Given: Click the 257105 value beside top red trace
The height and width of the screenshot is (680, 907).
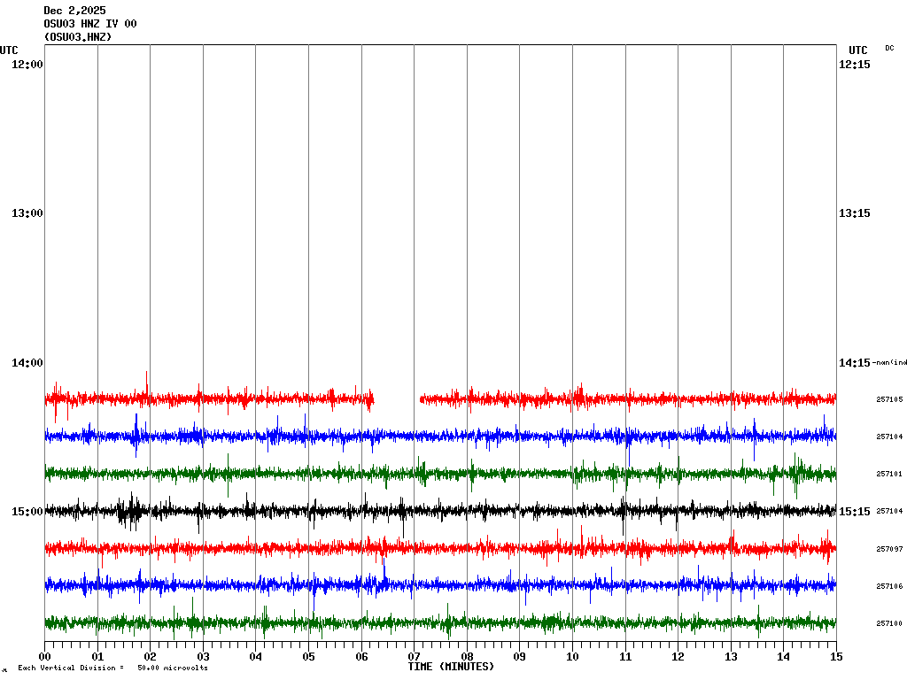Looking at the screenshot, I should (x=888, y=399).
